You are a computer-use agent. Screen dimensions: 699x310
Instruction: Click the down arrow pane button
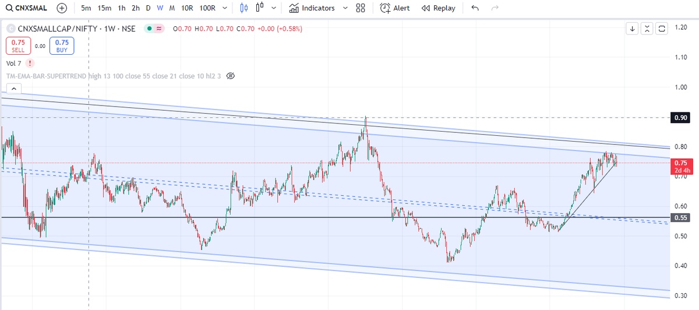[633, 29]
